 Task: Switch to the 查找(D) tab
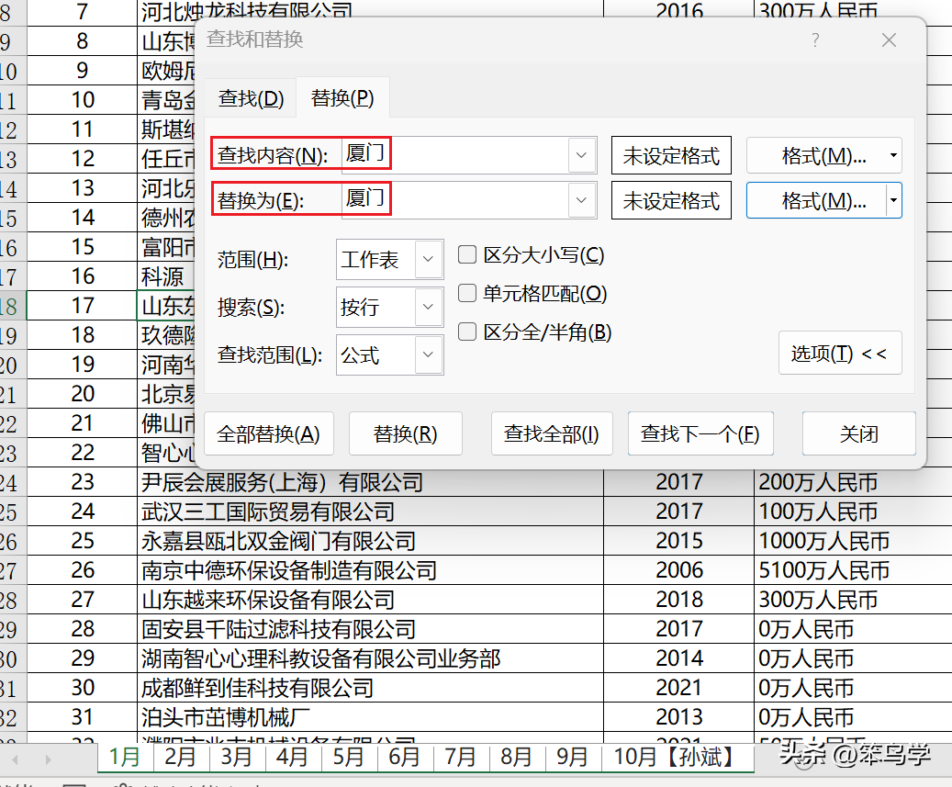(x=251, y=98)
